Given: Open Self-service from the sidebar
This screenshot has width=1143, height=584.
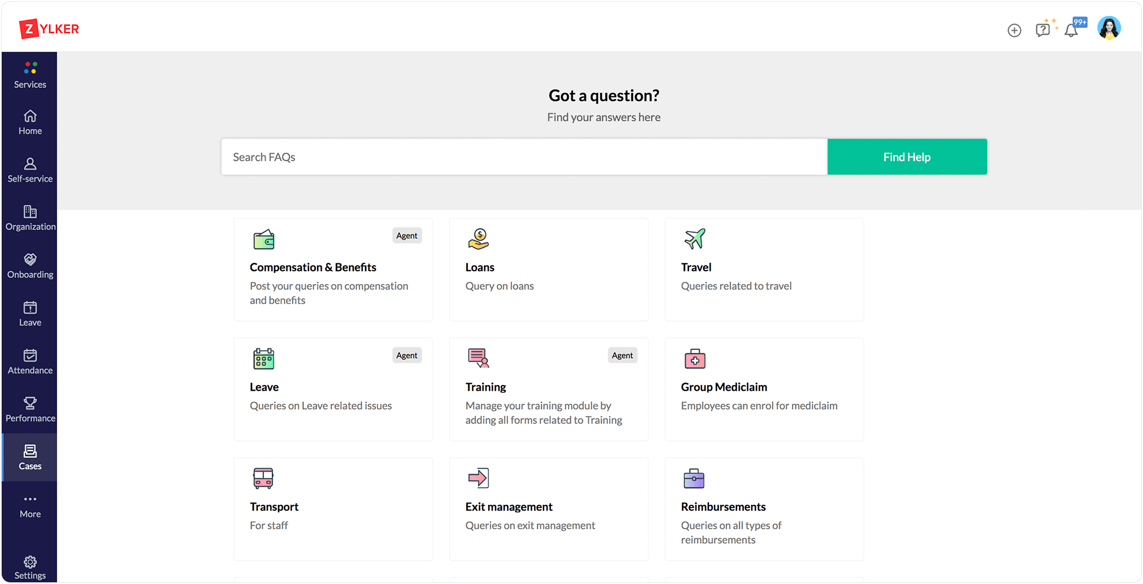Looking at the screenshot, I should pos(30,170).
